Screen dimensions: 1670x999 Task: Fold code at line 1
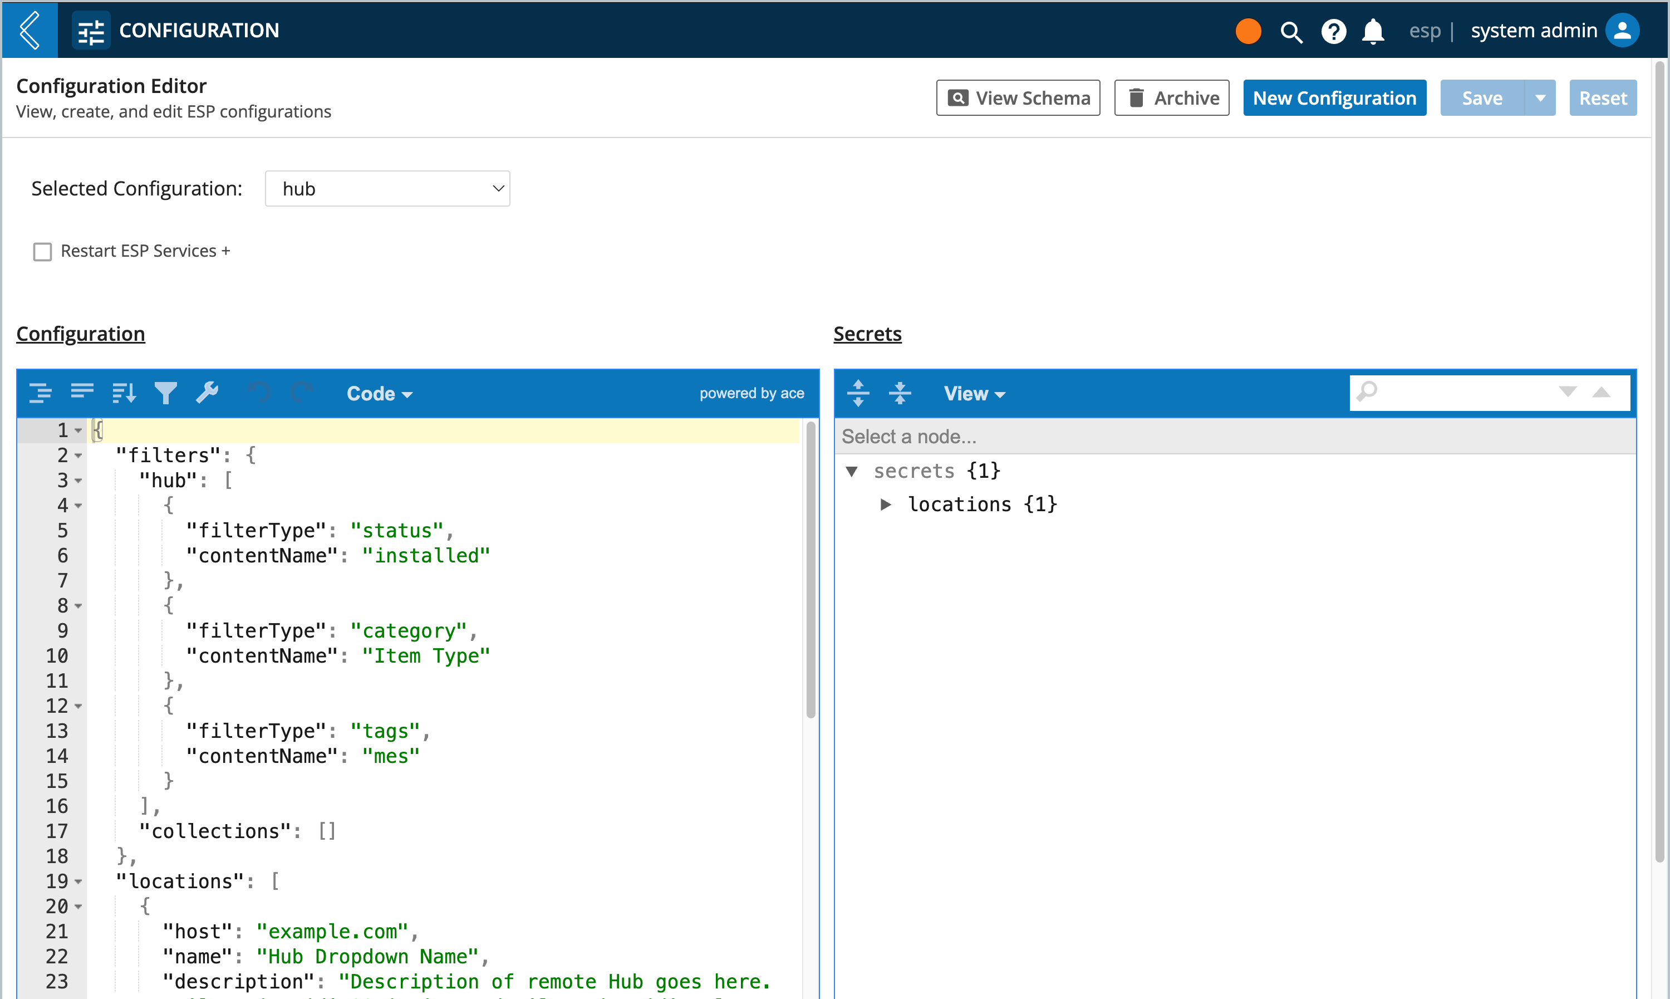click(x=78, y=431)
